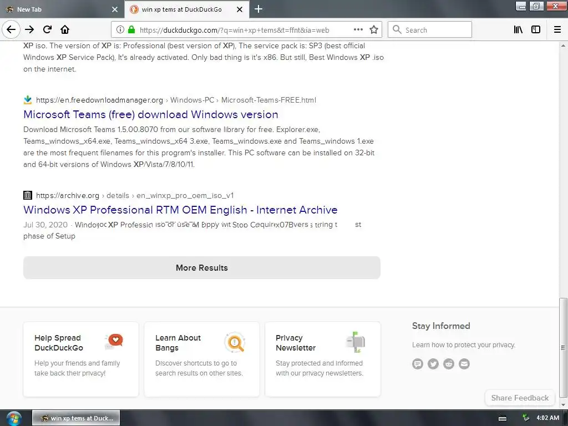This screenshot has height=426, width=568.
Task: Click the "Stay Informed" heading
Action: coord(441,326)
